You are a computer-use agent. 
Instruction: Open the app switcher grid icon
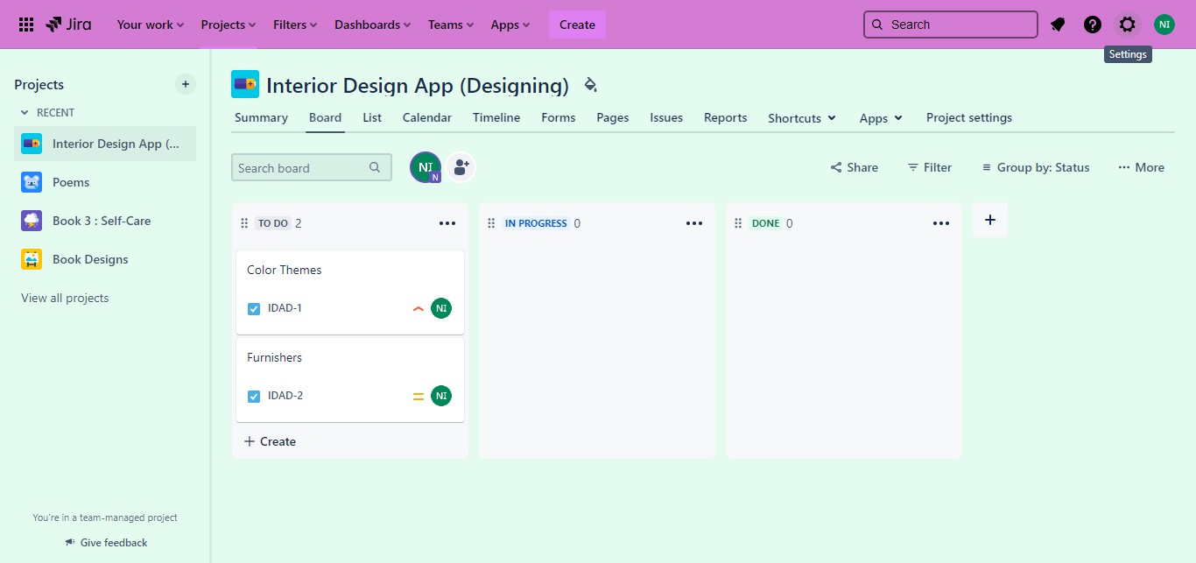coord(26,25)
